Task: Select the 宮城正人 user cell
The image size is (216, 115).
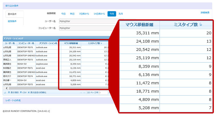Action: [10, 60]
